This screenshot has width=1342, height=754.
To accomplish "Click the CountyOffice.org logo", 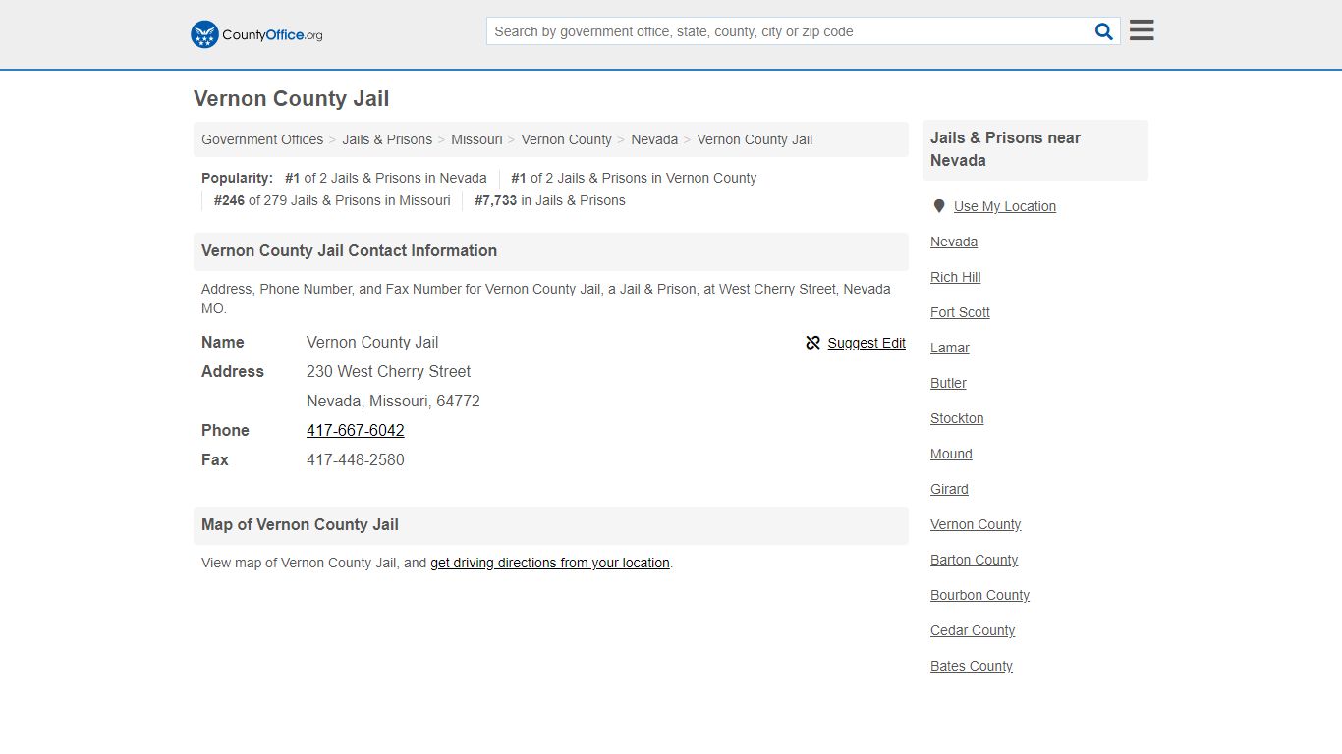I will pyautogui.click(x=256, y=34).
